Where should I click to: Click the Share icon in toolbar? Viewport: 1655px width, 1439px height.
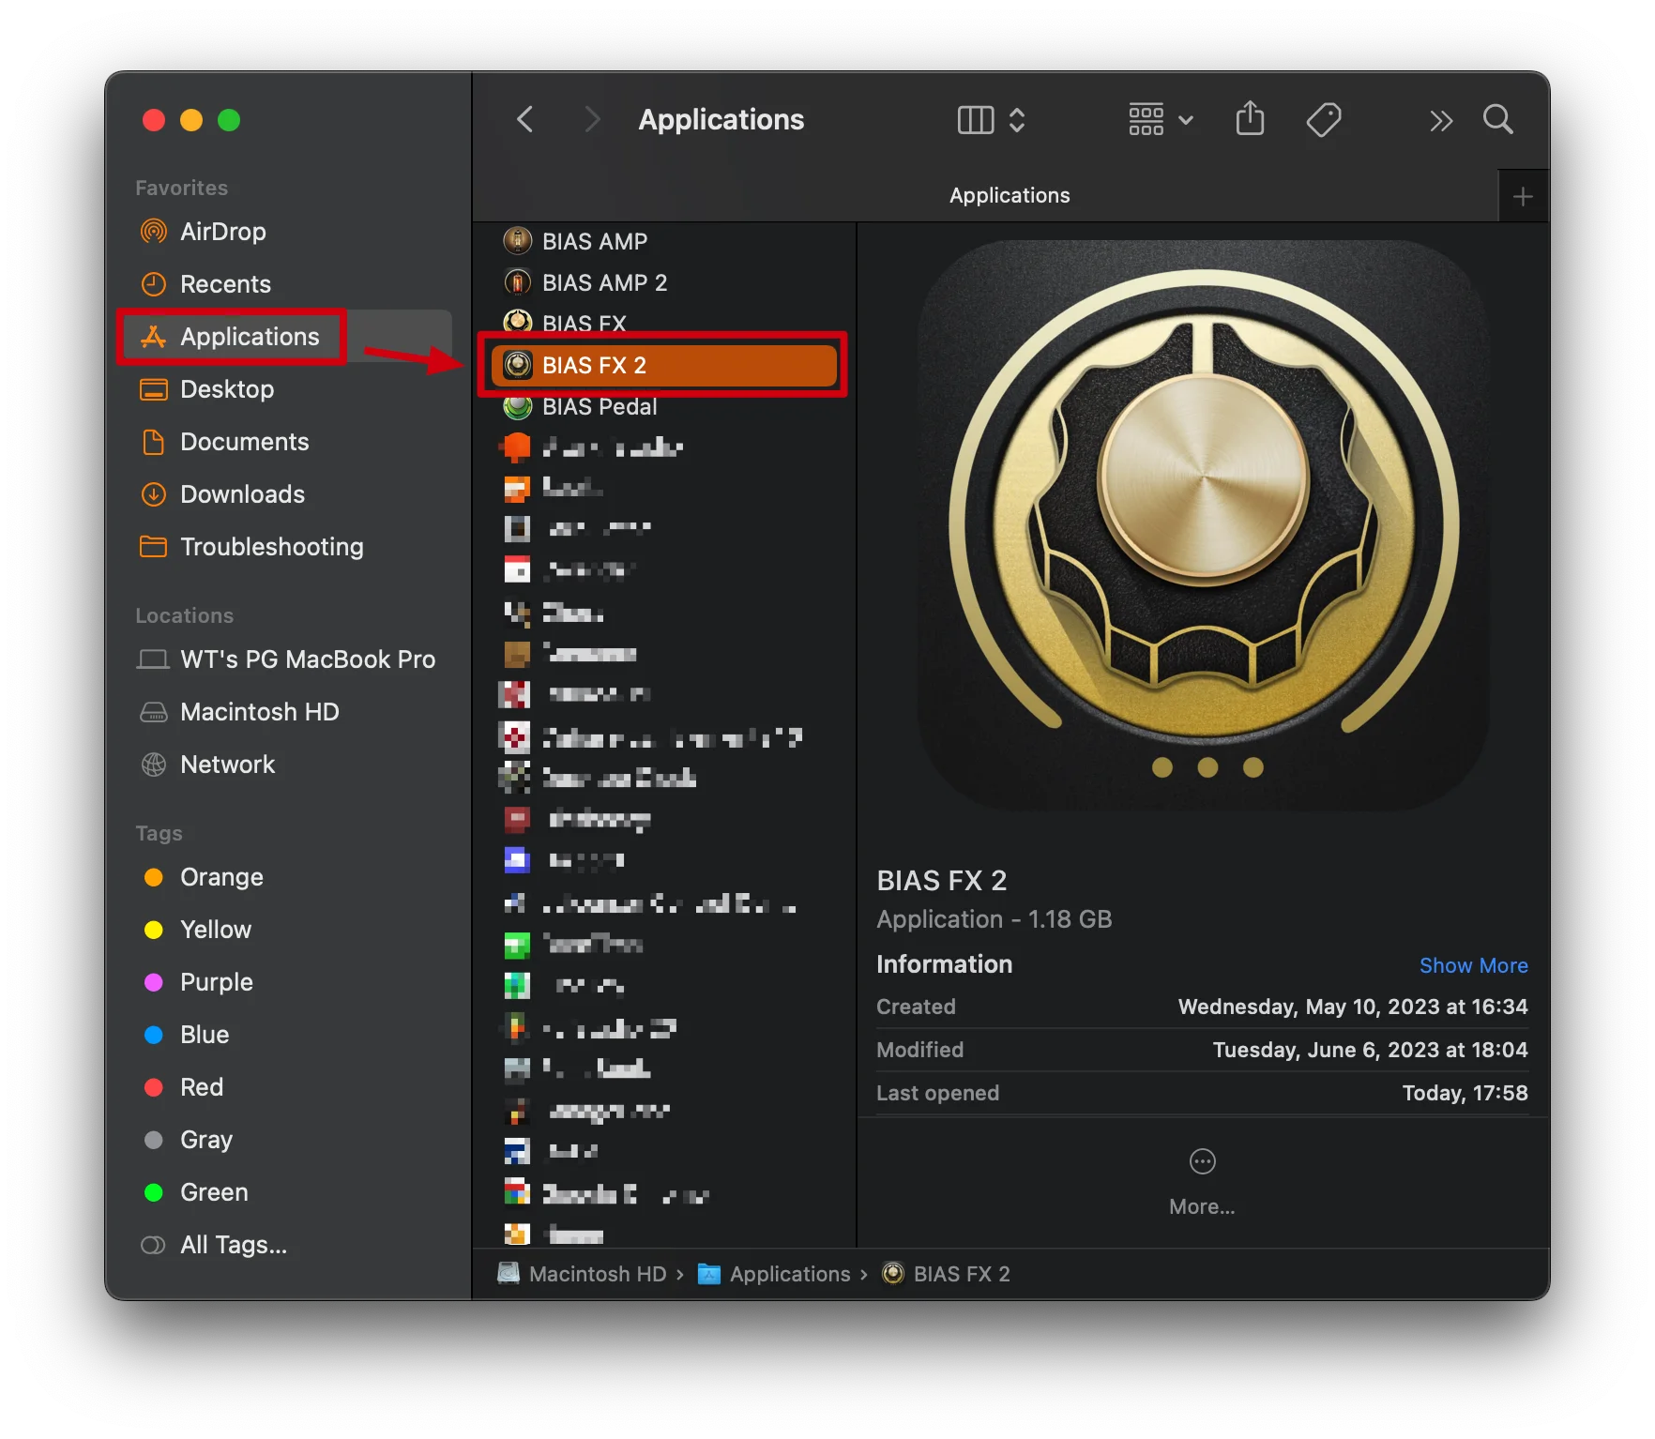click(x=1250, y=120)
